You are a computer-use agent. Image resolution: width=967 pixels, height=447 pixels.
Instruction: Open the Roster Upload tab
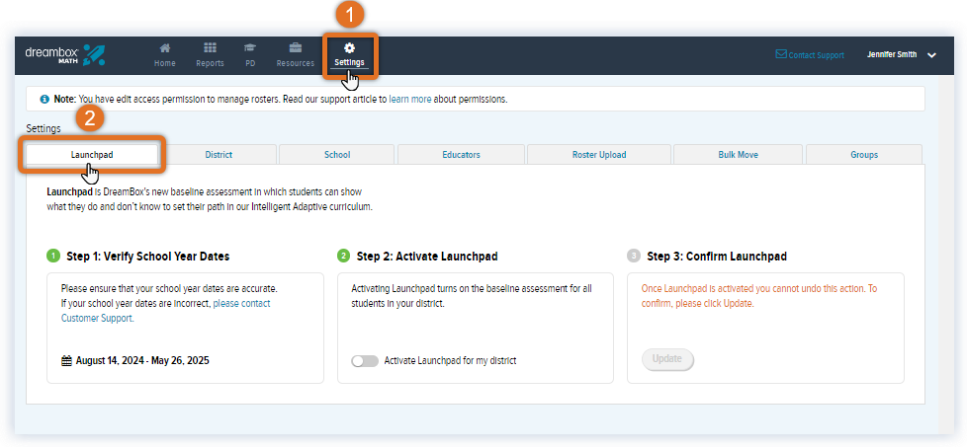(599, 155)
